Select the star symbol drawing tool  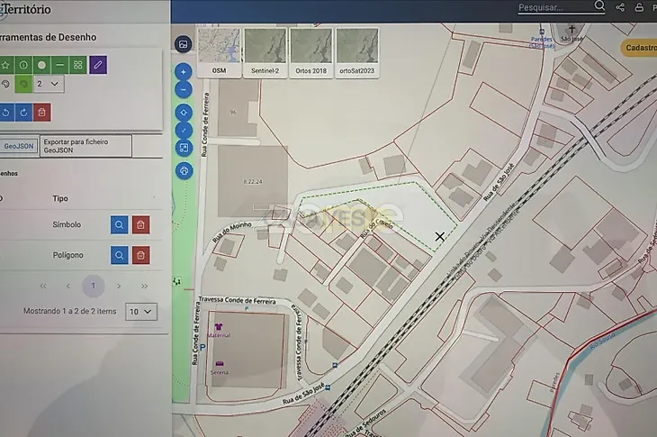6,65
